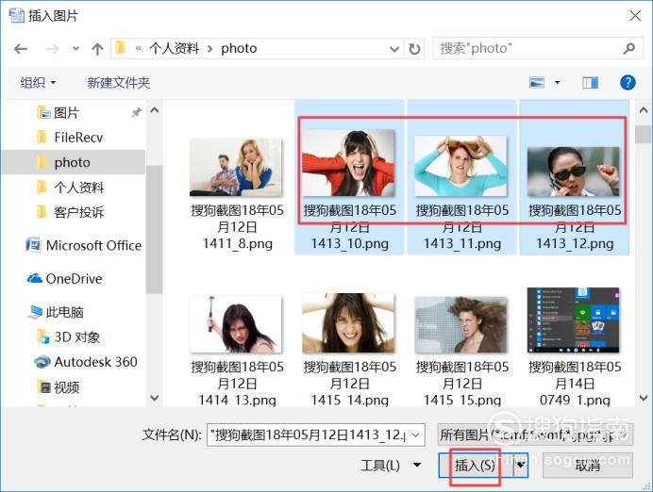Select Microsoft Office in navigation pane
The image size is (653, 492).
click(x=93, y=245)
